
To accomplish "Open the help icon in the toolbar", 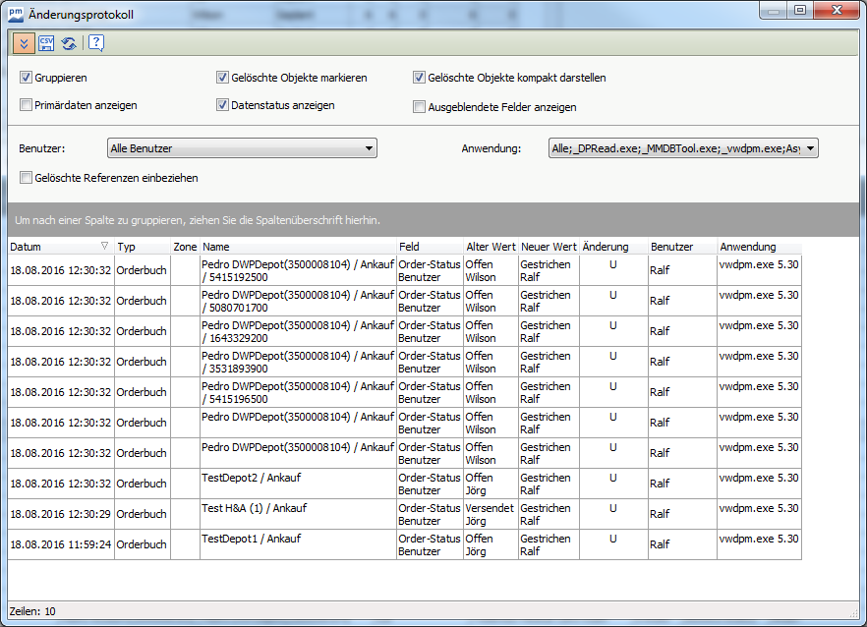I will click(95, 43).
